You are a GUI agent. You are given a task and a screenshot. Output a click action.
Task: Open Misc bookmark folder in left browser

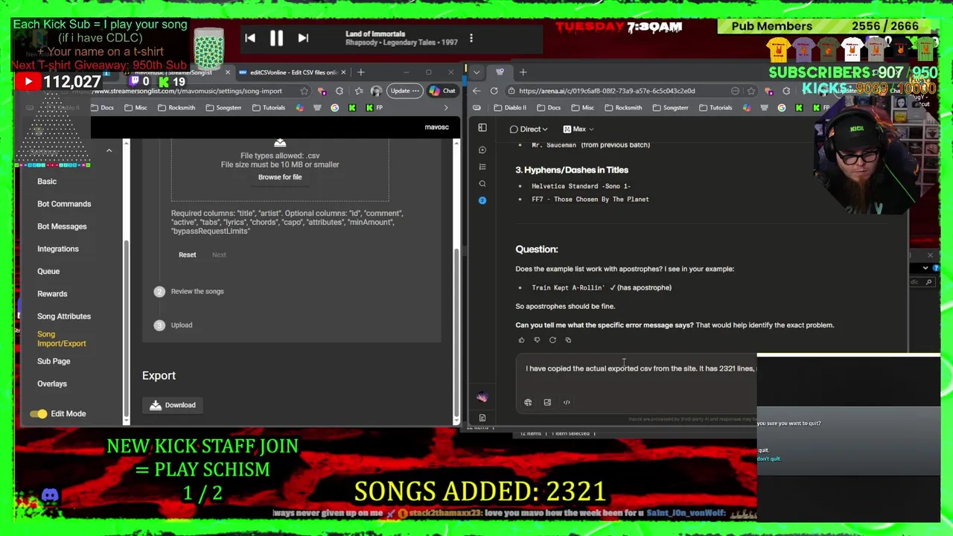(136, 107)
